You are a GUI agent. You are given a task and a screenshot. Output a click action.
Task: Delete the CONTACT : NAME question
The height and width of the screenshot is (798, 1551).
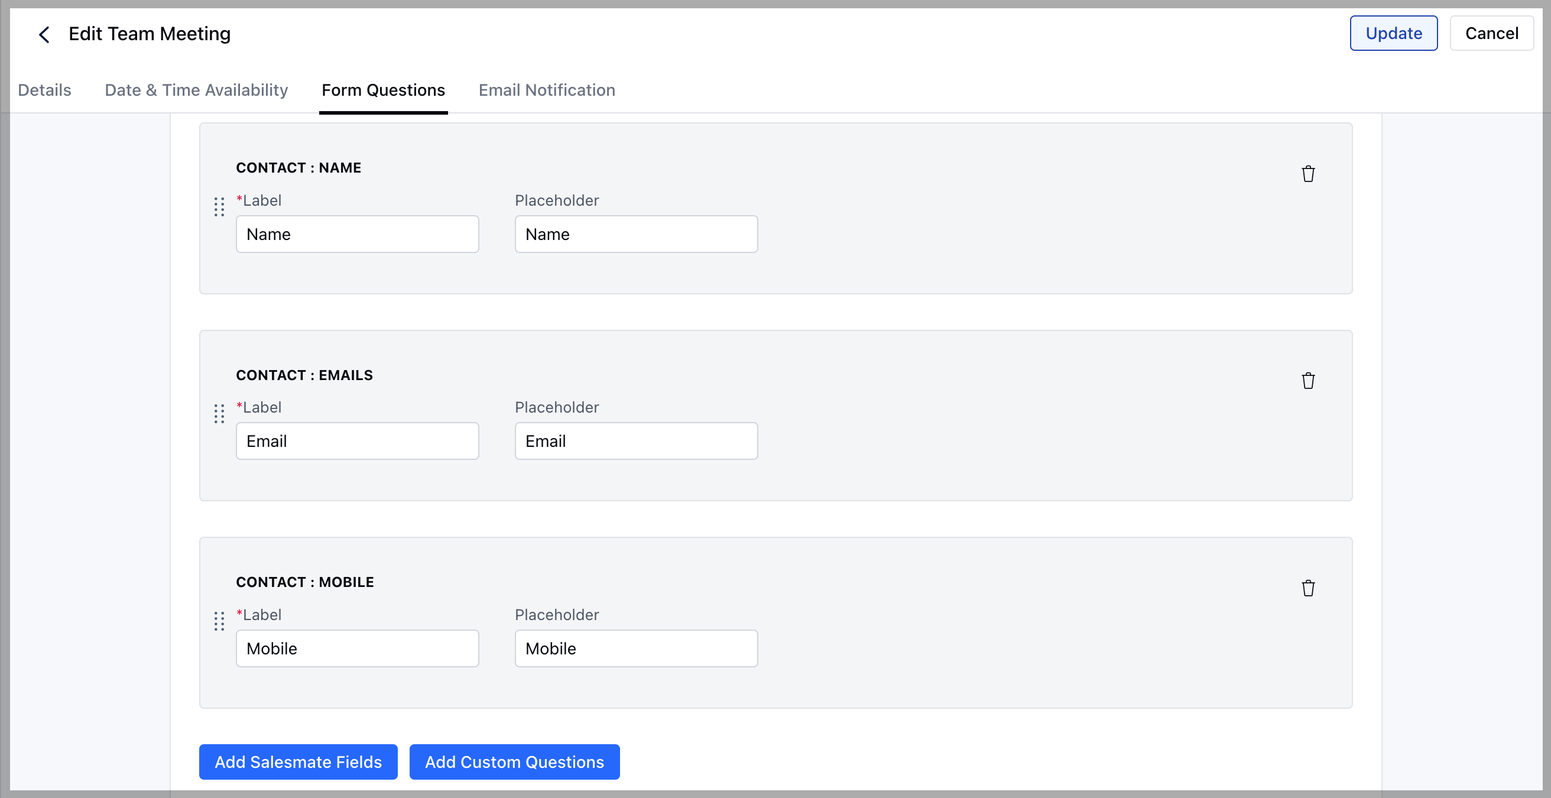pos(1307,173)
